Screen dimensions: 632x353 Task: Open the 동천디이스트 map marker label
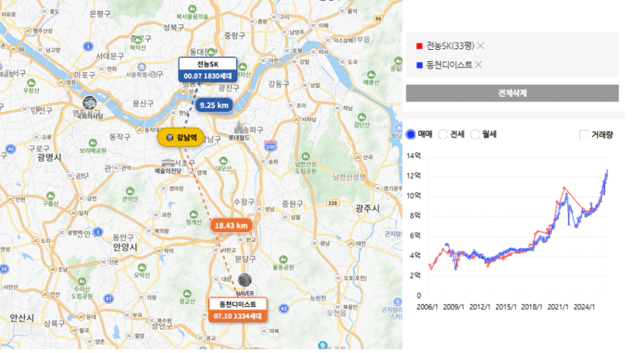(x=238, y=310)
